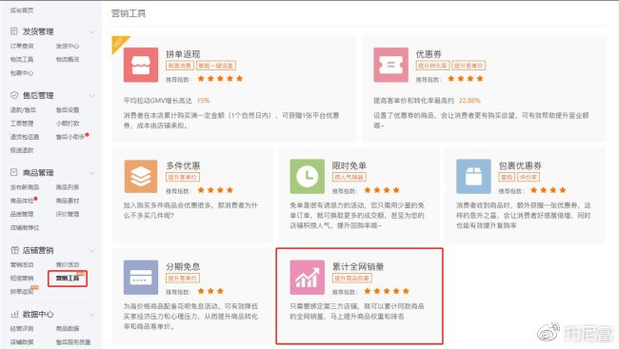Collapse the 店铺营销 section chevron
Image resolution: width=619 pixels, height=349 pixels.
click(91, 251)
